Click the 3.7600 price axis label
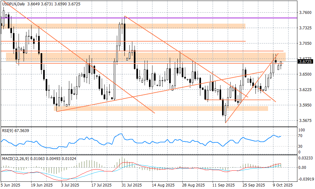 point(305,13)
